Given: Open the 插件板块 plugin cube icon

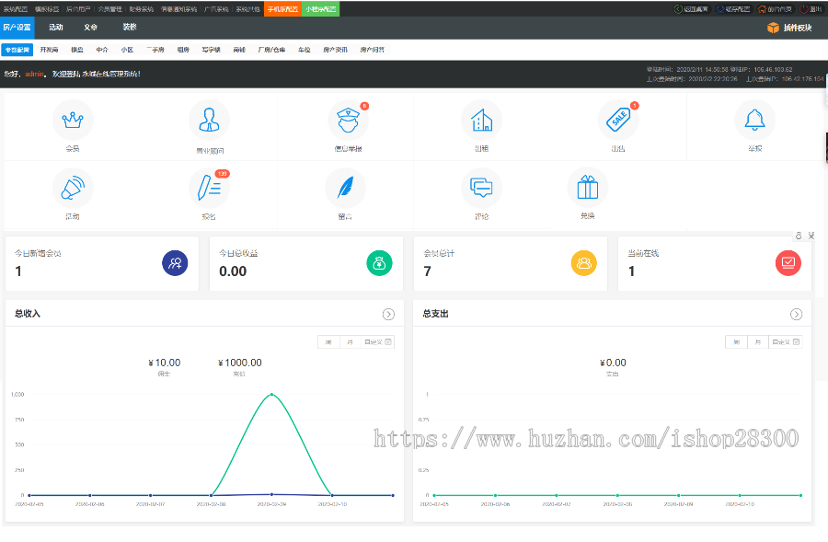Looking at the screenshot, I should pyautogui.click(x=773, y=28).
